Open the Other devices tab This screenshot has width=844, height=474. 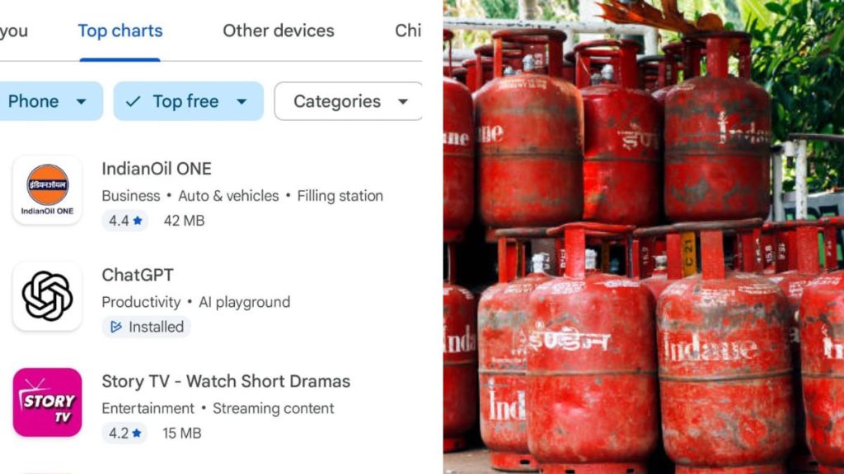point(279,30)
